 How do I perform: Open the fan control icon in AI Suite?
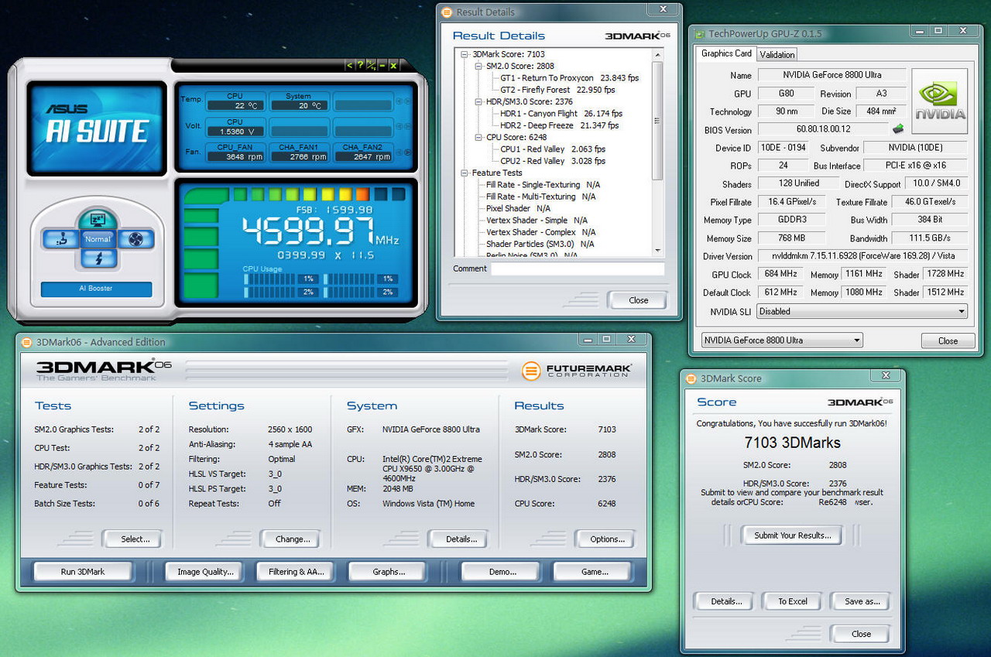136,239
